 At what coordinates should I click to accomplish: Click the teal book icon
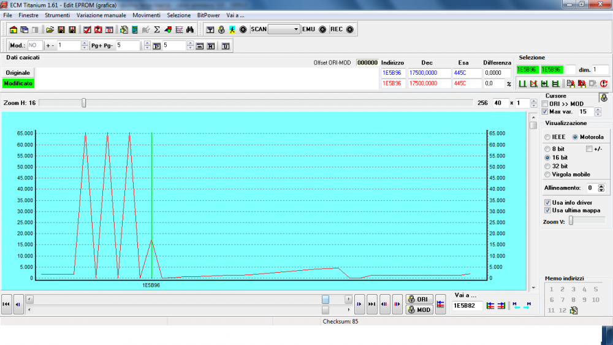[x=135, y=29]
